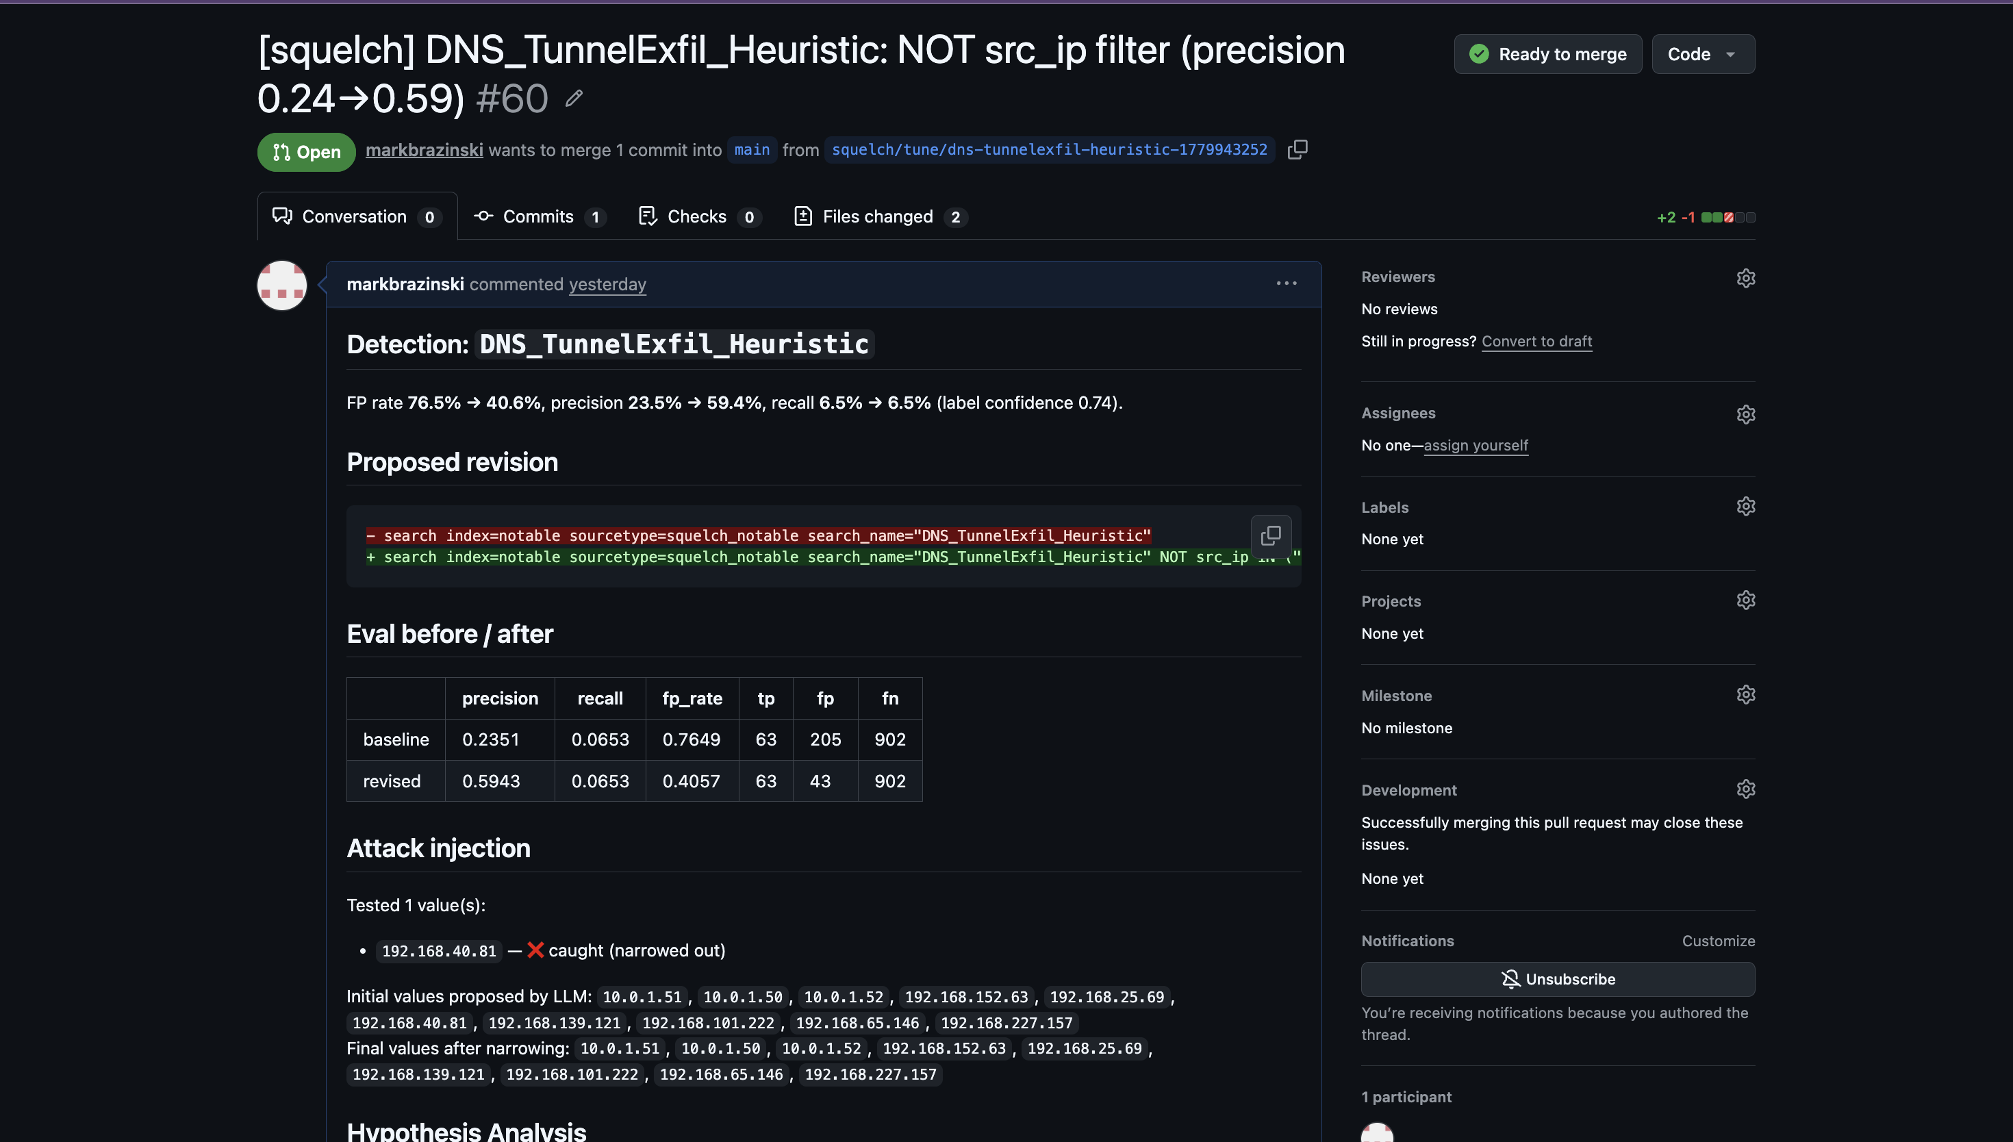The image size is (2013, 1142).
Task: Click markbrazinski author name in comment header
Action: [x=405, y=284]
